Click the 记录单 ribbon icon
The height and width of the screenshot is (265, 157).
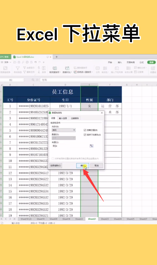pyautogui.click(x=139, y=72)
